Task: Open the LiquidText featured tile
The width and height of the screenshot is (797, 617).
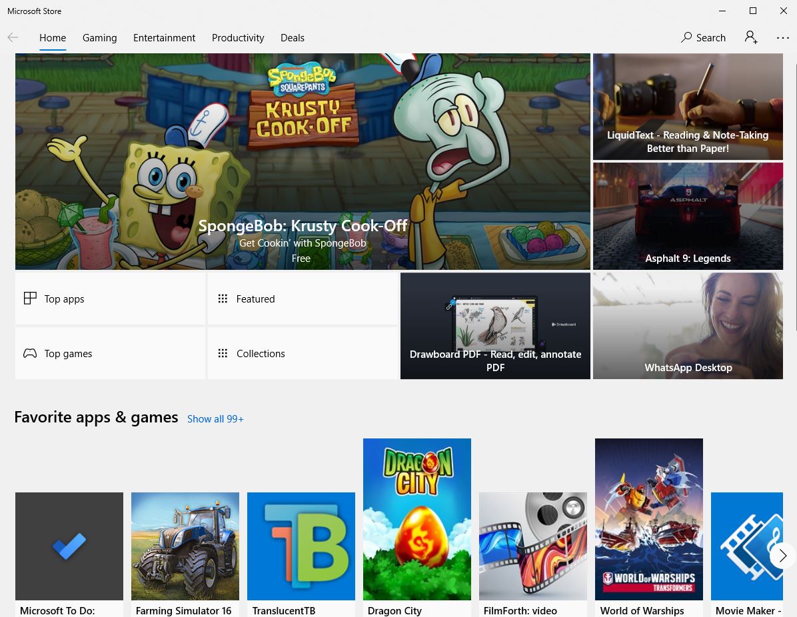Action: point(688,107)
